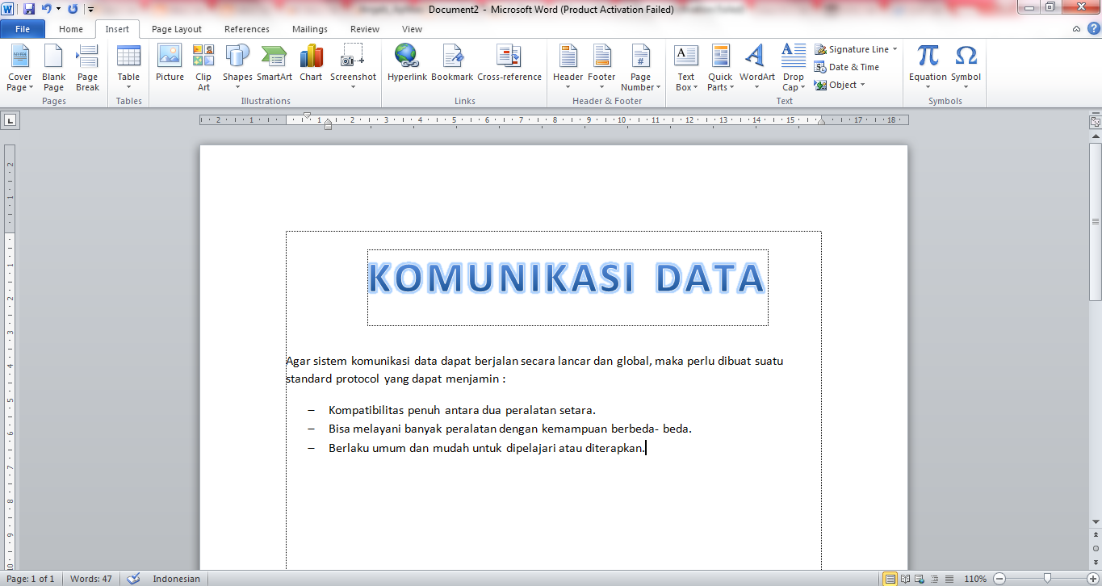Click the Select Browse Object button
This screenshot has height=586, width=1102.
[1095, 547]
